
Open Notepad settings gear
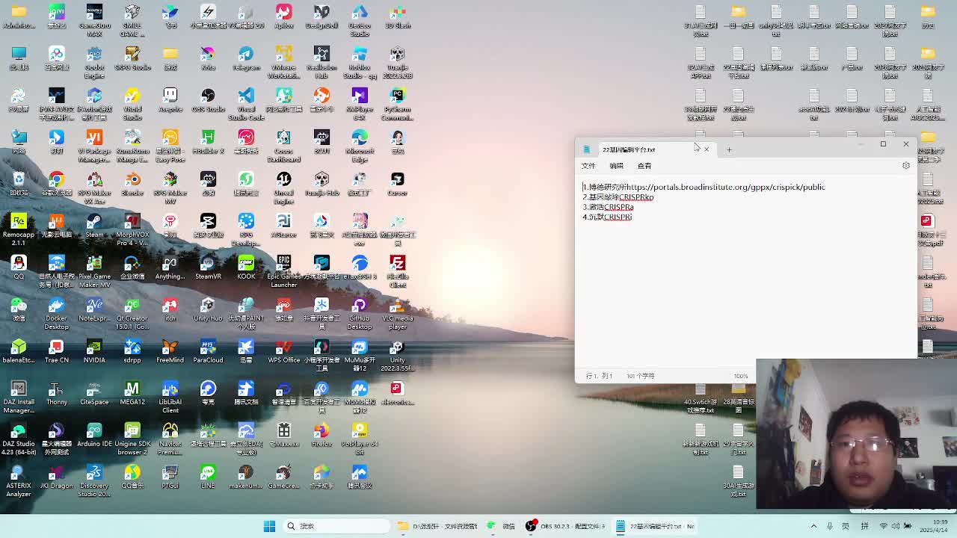(x=906, y=166)
